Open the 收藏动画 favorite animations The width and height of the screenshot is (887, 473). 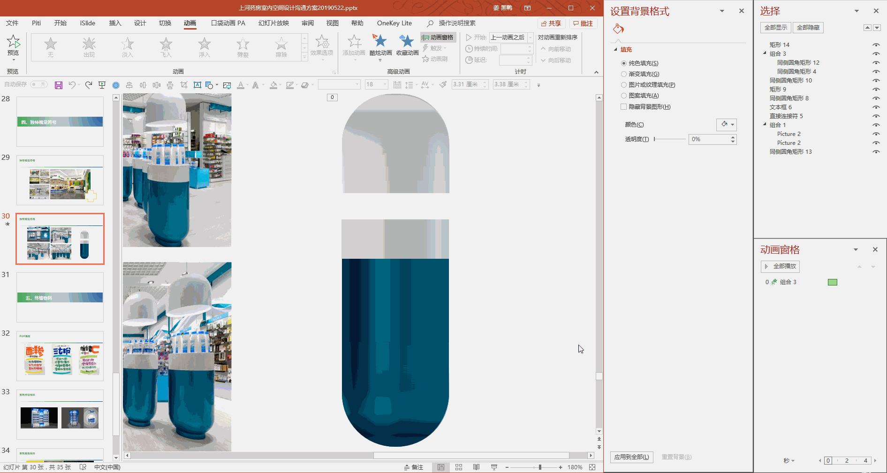coord(407,45)
